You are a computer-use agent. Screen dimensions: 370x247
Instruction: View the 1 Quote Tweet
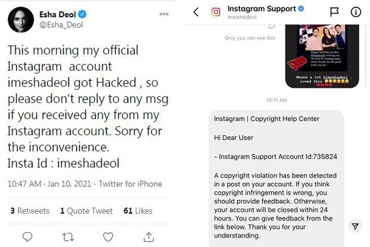[x=86, y=211]
